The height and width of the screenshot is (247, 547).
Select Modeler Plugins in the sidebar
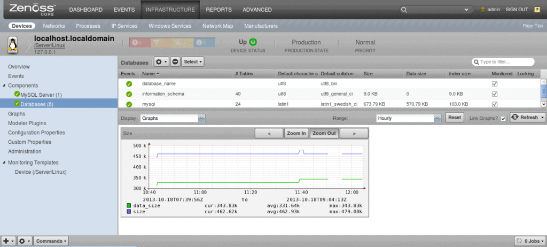click(x=27, y=124)
